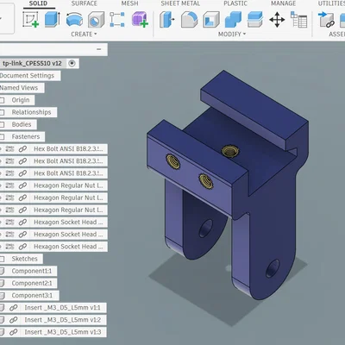Open Named Views in the browser
The width and height of the screenshot is (345, 345).
[x=19, y=88]
